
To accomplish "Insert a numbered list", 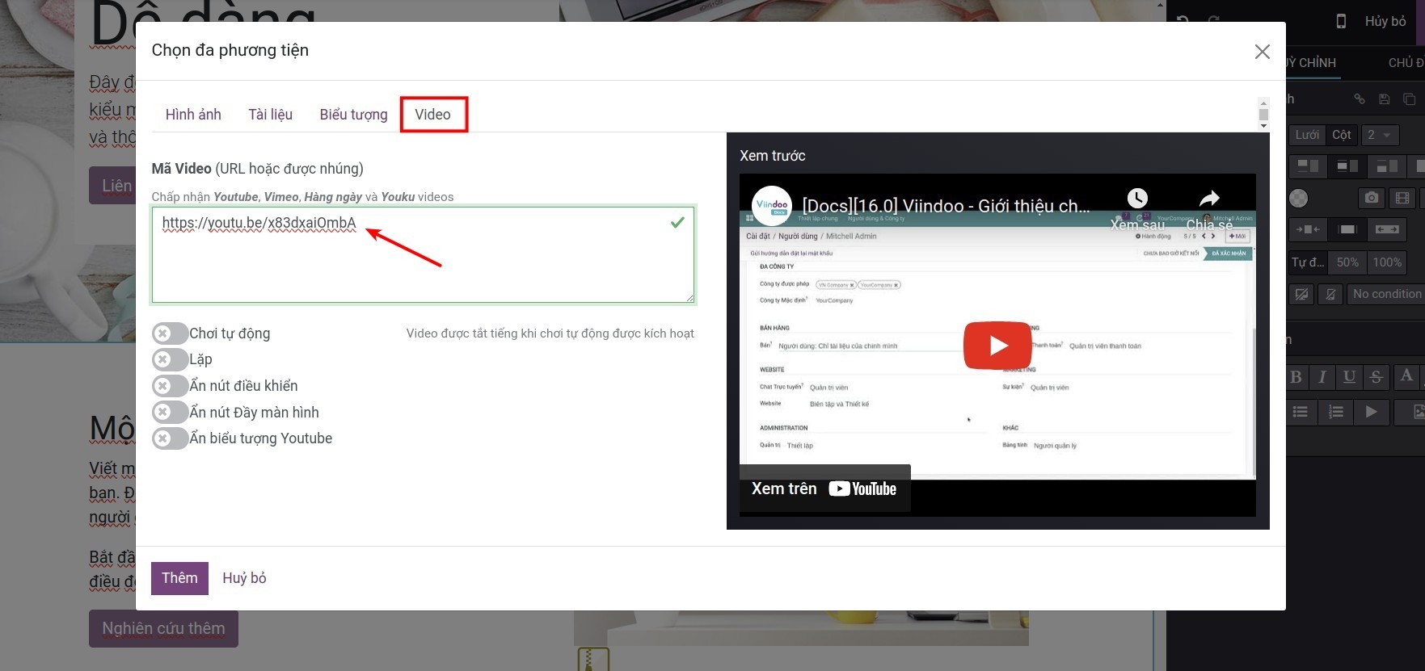I will [1336, 412].
